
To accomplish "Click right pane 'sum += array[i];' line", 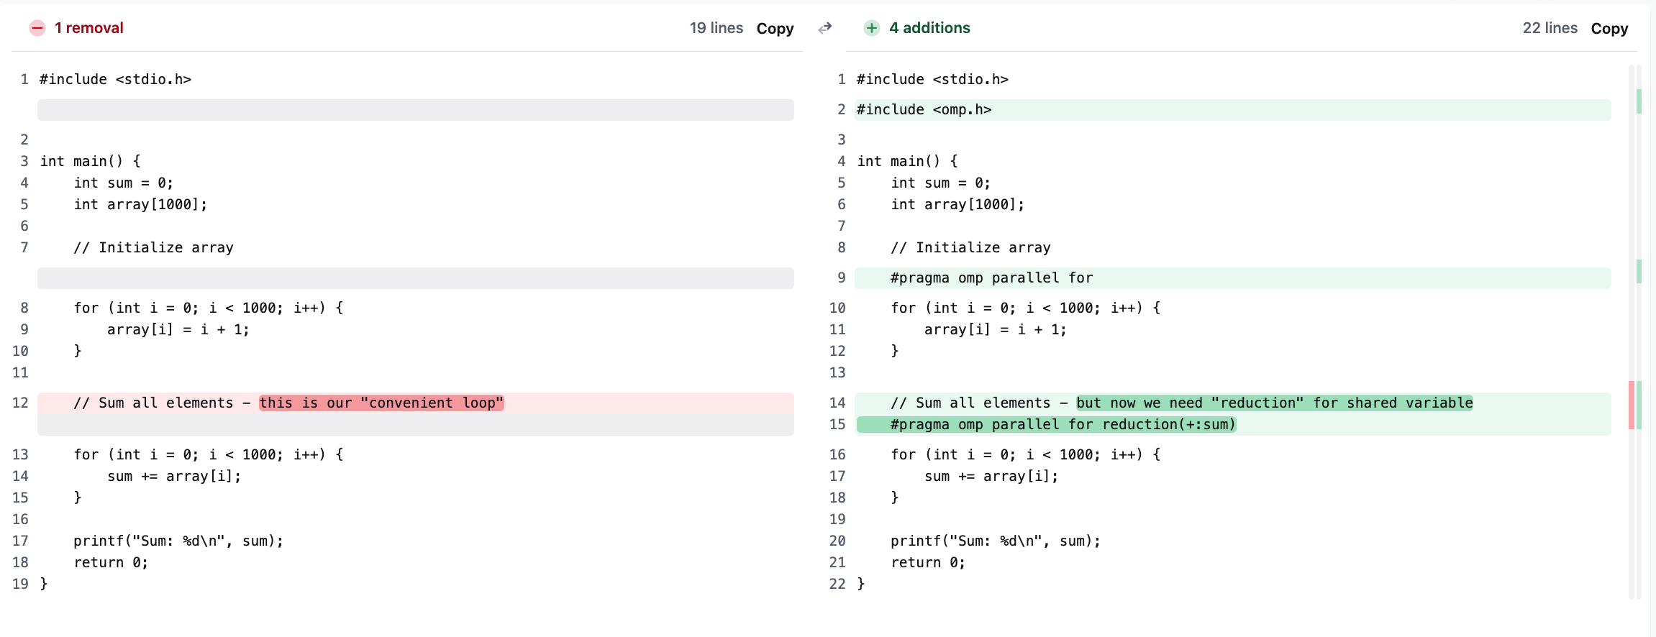I will coord(992,477).
